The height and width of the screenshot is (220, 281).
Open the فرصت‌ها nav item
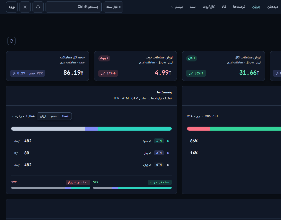tap(239, 7)
